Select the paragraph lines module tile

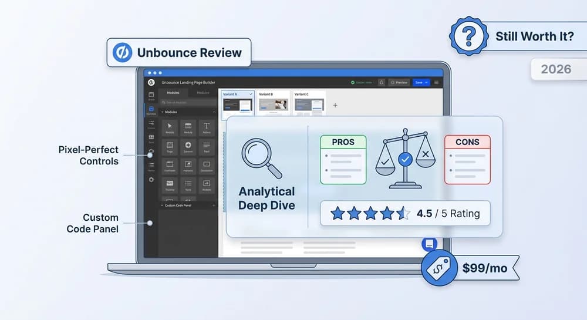pos(207,147)
